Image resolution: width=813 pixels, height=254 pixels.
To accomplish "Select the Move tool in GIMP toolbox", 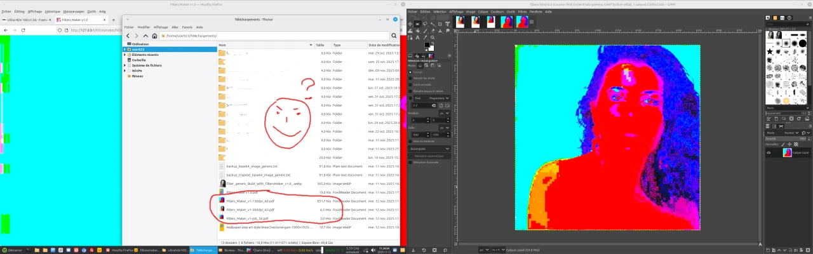I will [410, 23].
